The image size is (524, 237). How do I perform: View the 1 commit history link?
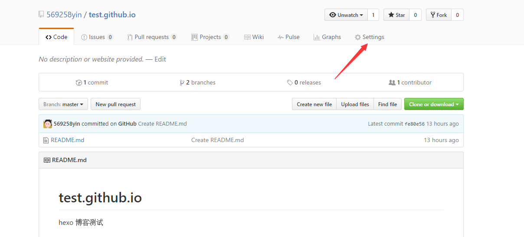(x=92, y=83)
